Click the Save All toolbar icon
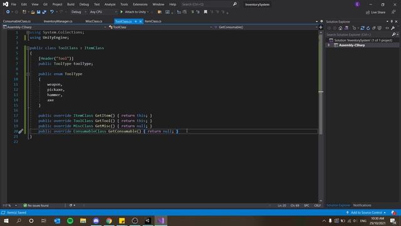The height and width of the screenshot is (226, 401). [x=44, y=12]
